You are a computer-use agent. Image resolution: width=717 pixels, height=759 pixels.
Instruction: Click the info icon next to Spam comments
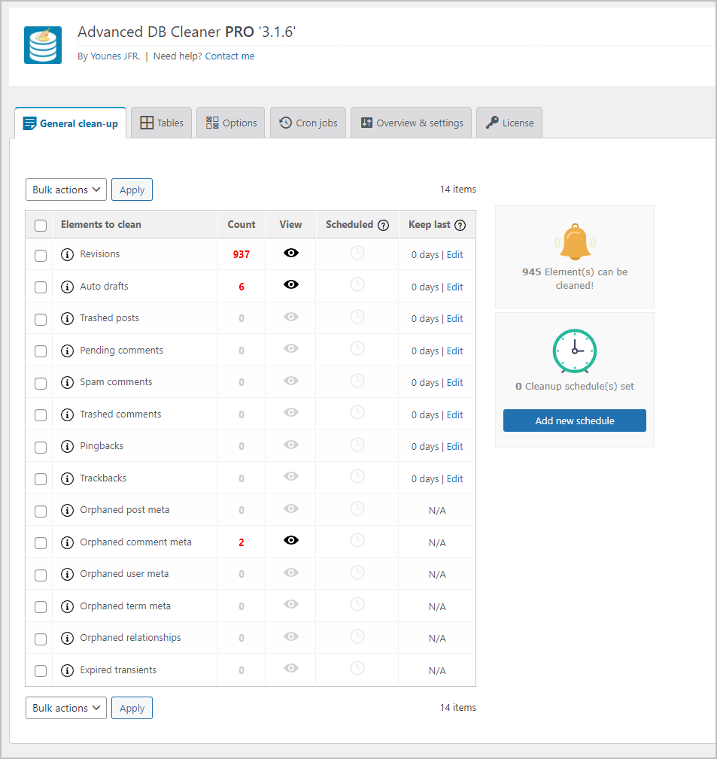(x=67, y=381)
